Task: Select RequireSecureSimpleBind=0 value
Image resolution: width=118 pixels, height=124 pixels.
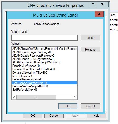Action: 44,86
